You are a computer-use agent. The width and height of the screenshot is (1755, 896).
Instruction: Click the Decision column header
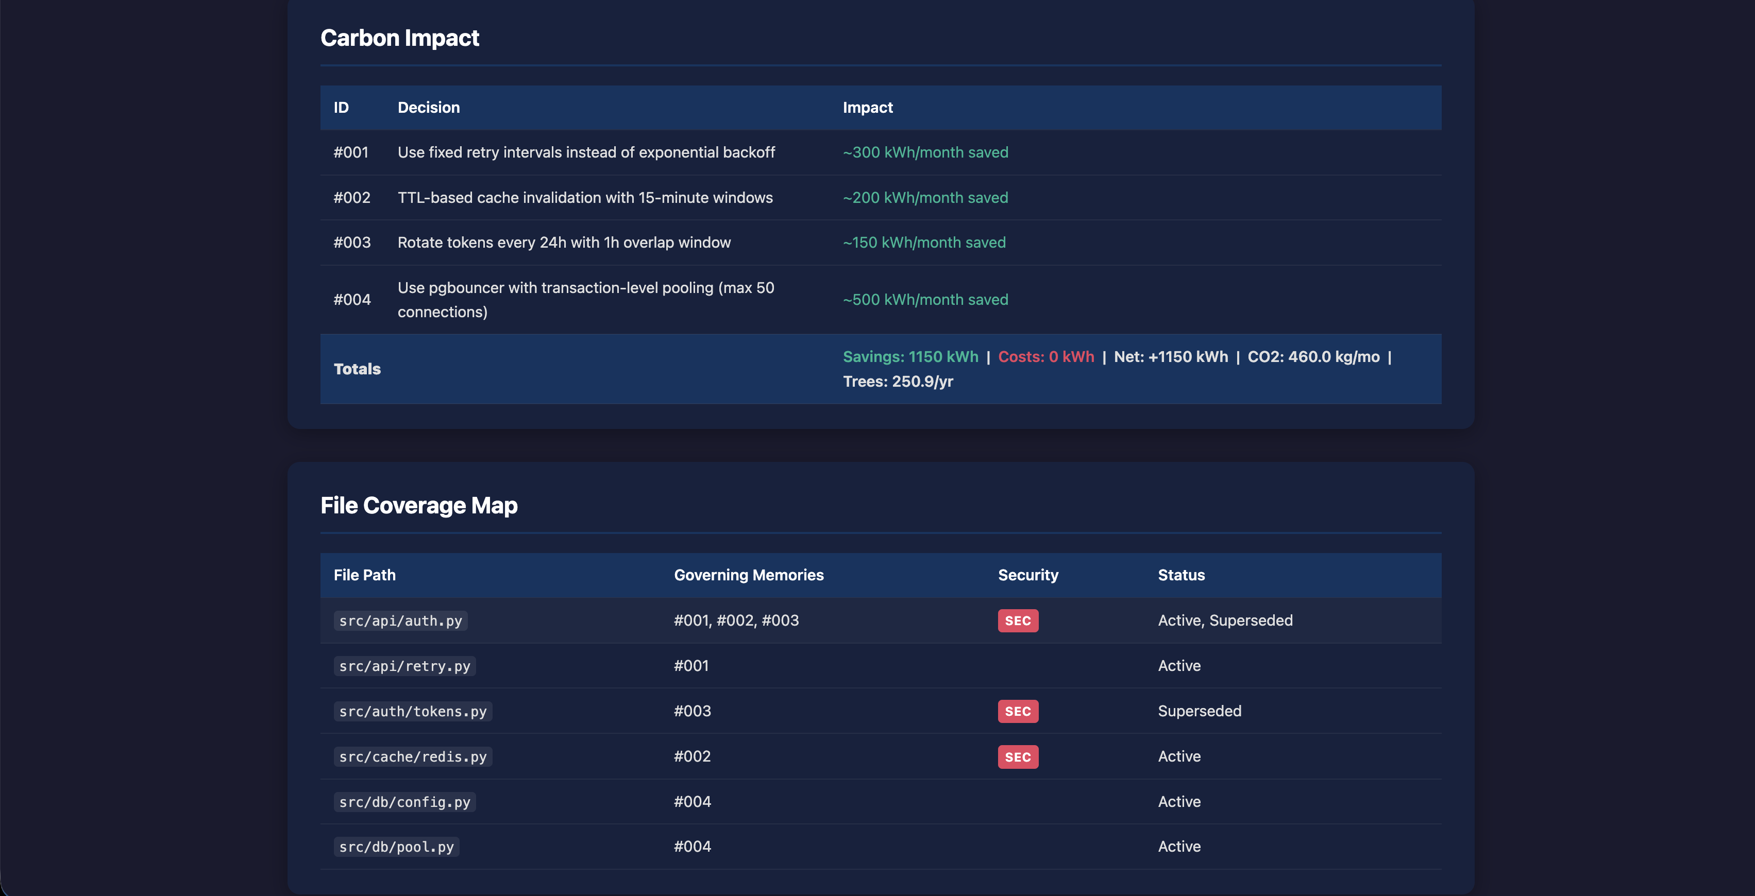point(429,108)
